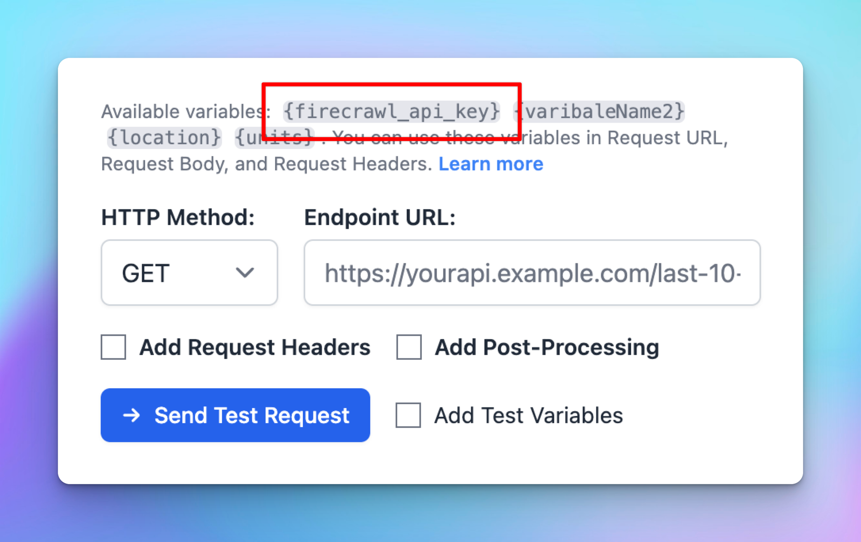861x542 pixels.
Task: Click the "Add Request Headers" label text
Action: coord(255,347)
